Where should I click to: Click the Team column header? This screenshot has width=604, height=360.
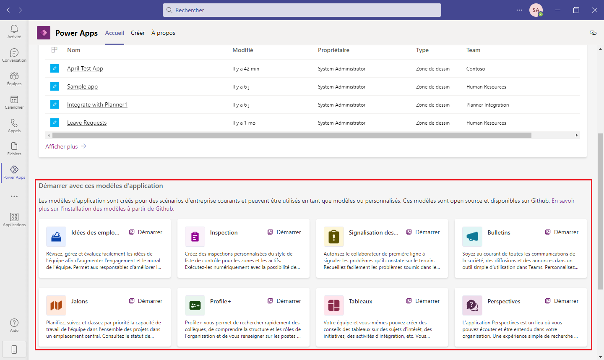(x=474, y=50)
